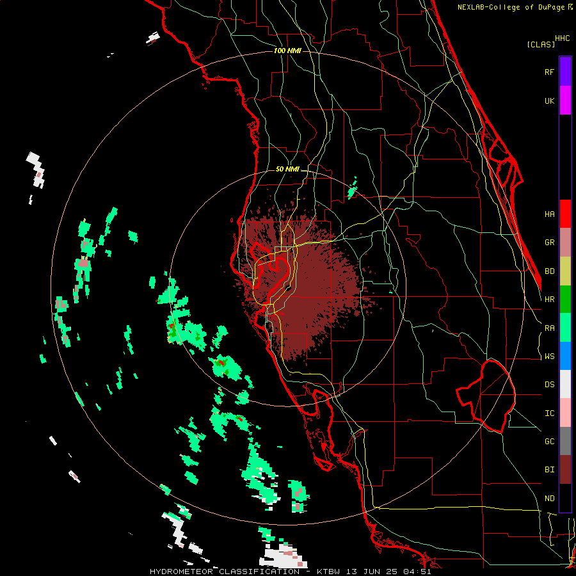Click the KTBW radar site identifier
Screen dimensions: 576x576
(328, 572)
